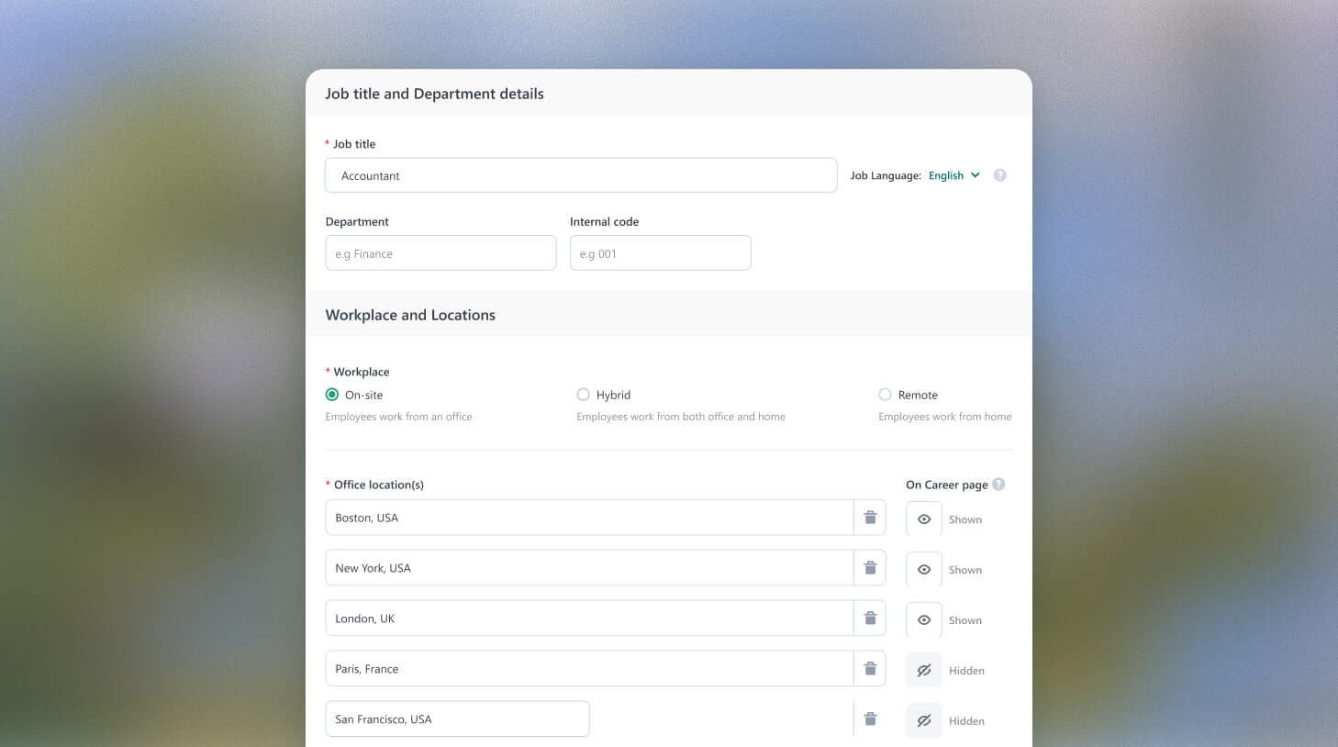Click into the Internal code field
Image resolution: width=1338 pixels, height=747 pixels.
660,253
